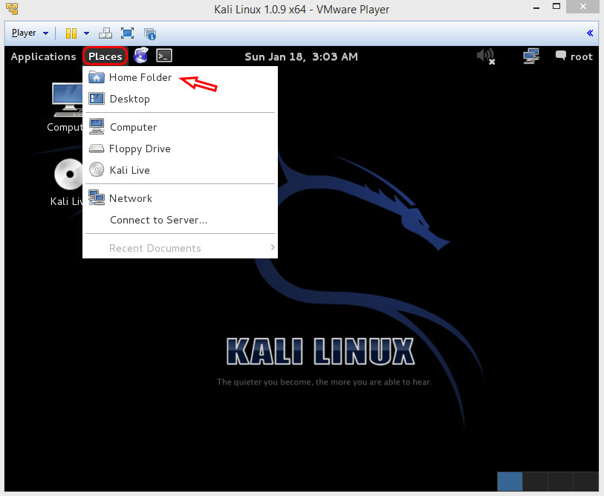Click the Home Folder icon
Image resolution: width=604 pixels, height=496 pixels.
[97, 77]
